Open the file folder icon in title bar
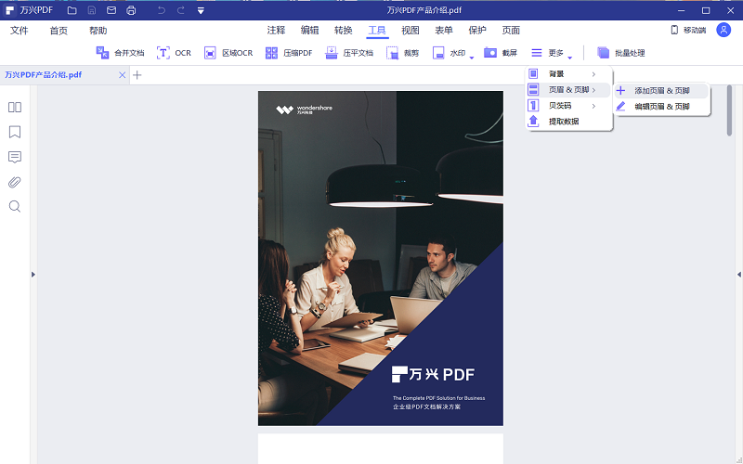Image resolution: width=743 pixels, height=464 pixels. [x=72, y=10]
